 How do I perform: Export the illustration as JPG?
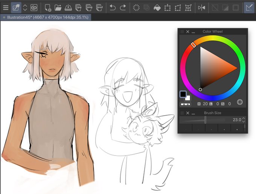point(79,8)
